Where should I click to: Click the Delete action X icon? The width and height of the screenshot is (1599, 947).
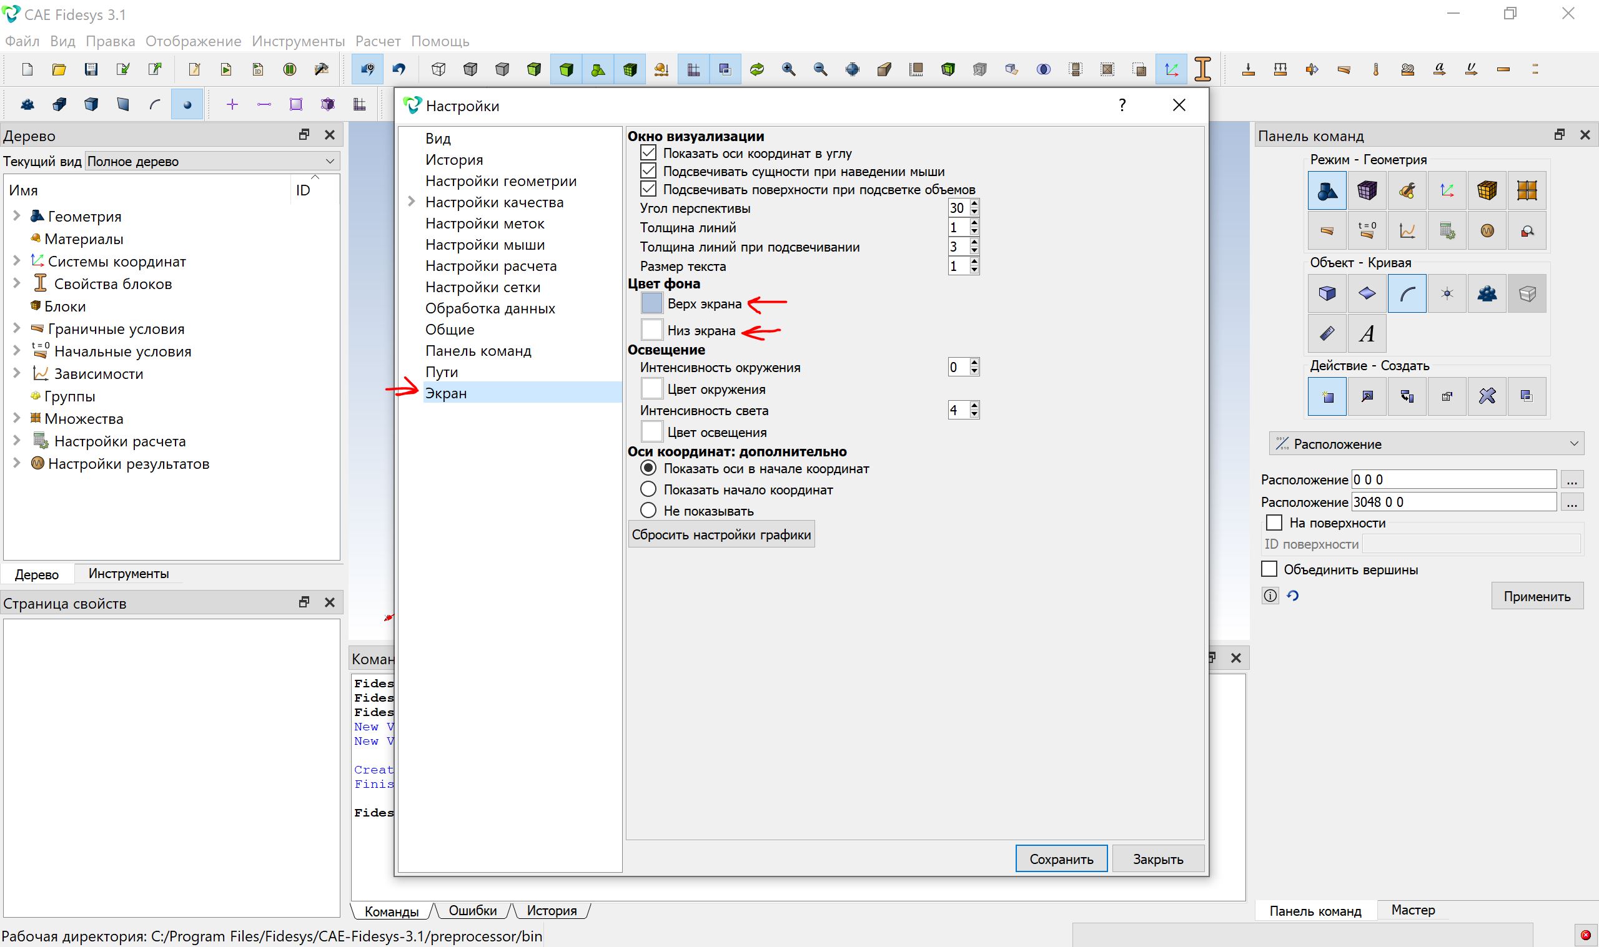[1487, 396]
